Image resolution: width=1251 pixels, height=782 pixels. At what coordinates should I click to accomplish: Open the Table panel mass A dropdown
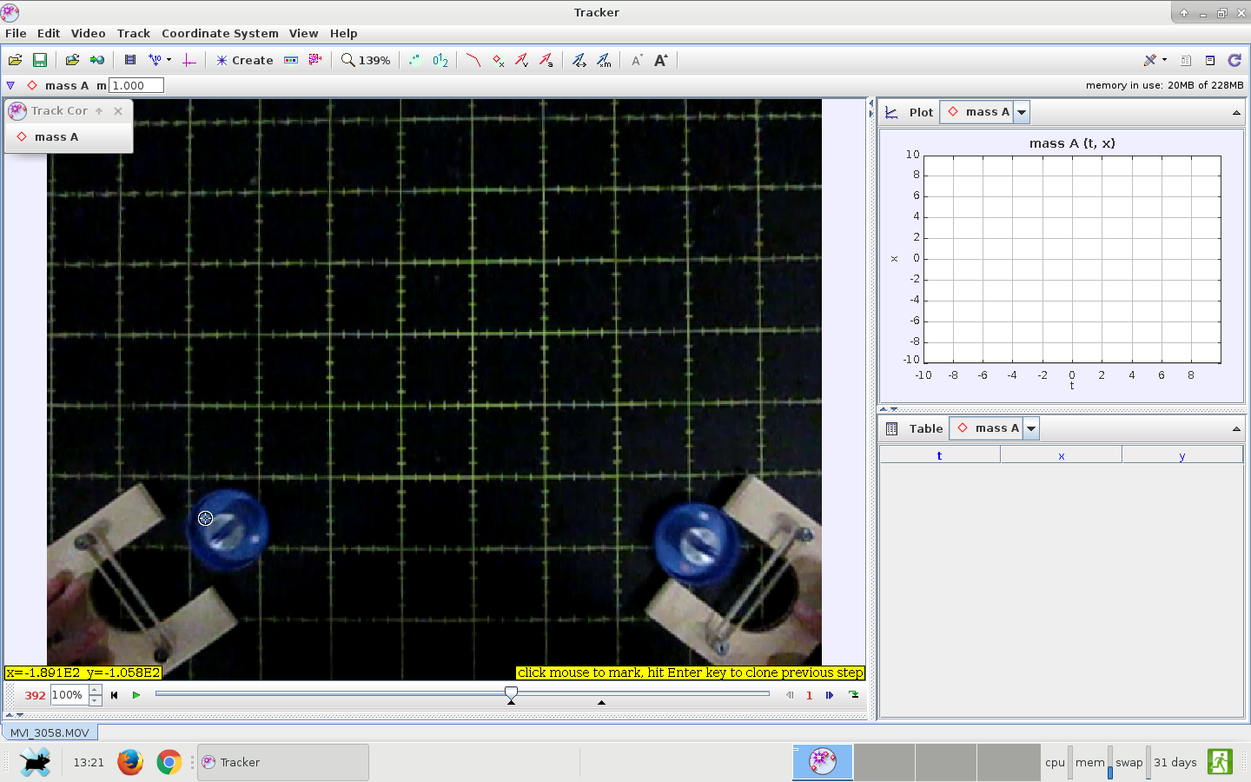pos(1031,428)
